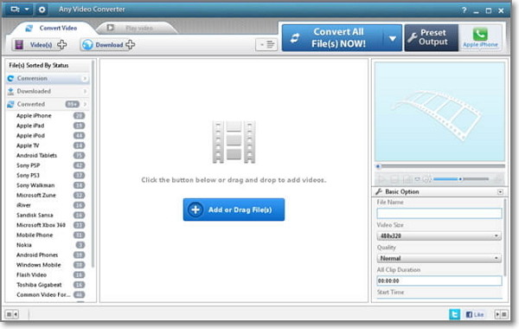Expand the Downloaded row chevron
The image size is (519, 329).
coord(85,91)
